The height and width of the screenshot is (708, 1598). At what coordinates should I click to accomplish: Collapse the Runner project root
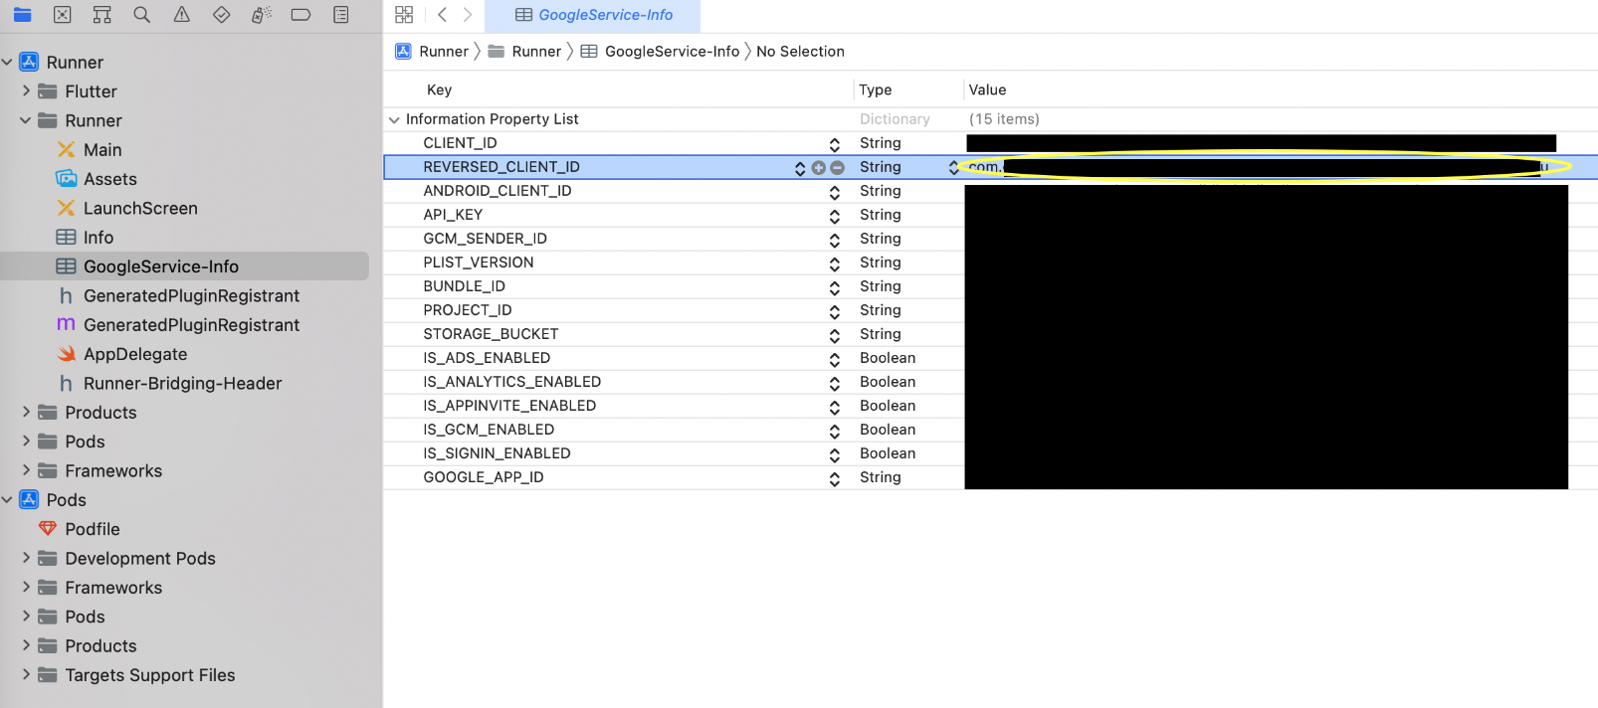[8, 62]
